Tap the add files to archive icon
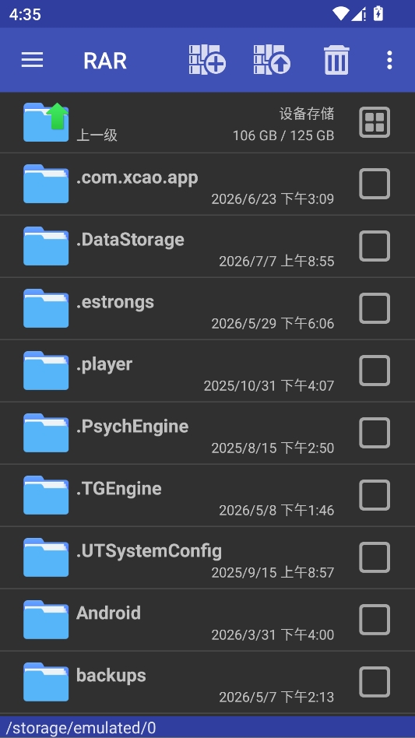Screen dimensions: 415x738 [x=207, y=60]
